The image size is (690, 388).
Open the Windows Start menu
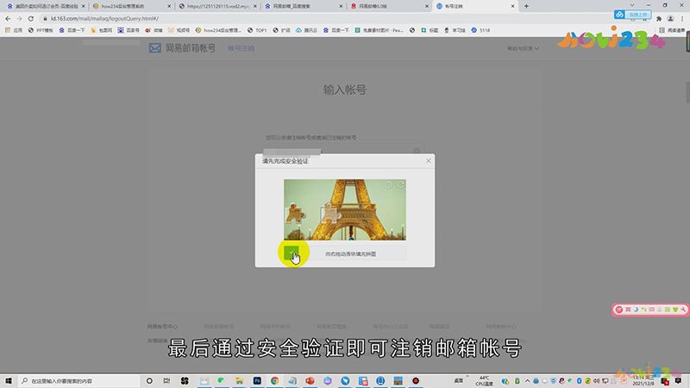(x=9, y=380)
